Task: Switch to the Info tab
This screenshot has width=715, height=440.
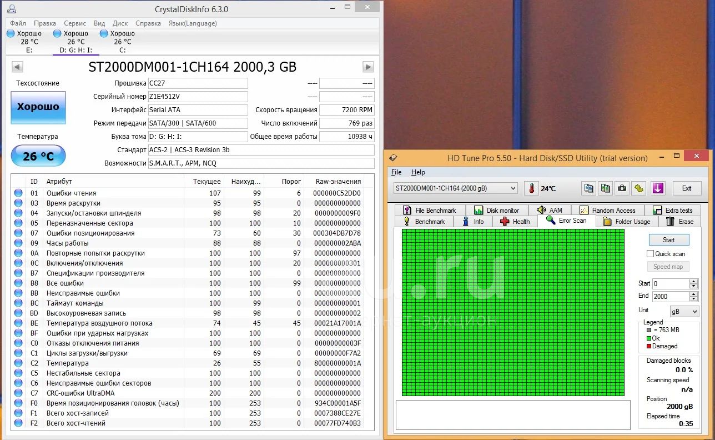Action: [473, 221]
